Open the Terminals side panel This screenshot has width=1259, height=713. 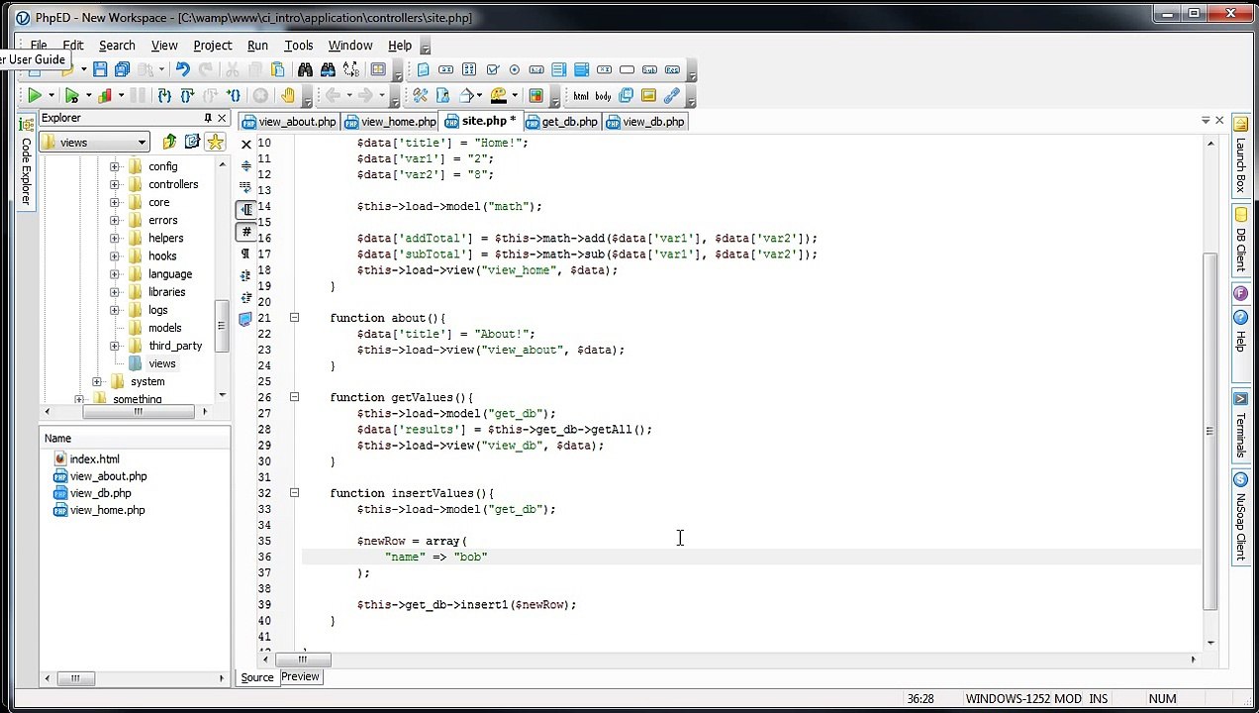[1240, 426]
